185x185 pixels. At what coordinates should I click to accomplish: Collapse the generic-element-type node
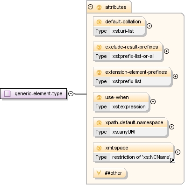coord(71,93)
